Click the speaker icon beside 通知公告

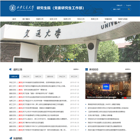tap(10, 70)
